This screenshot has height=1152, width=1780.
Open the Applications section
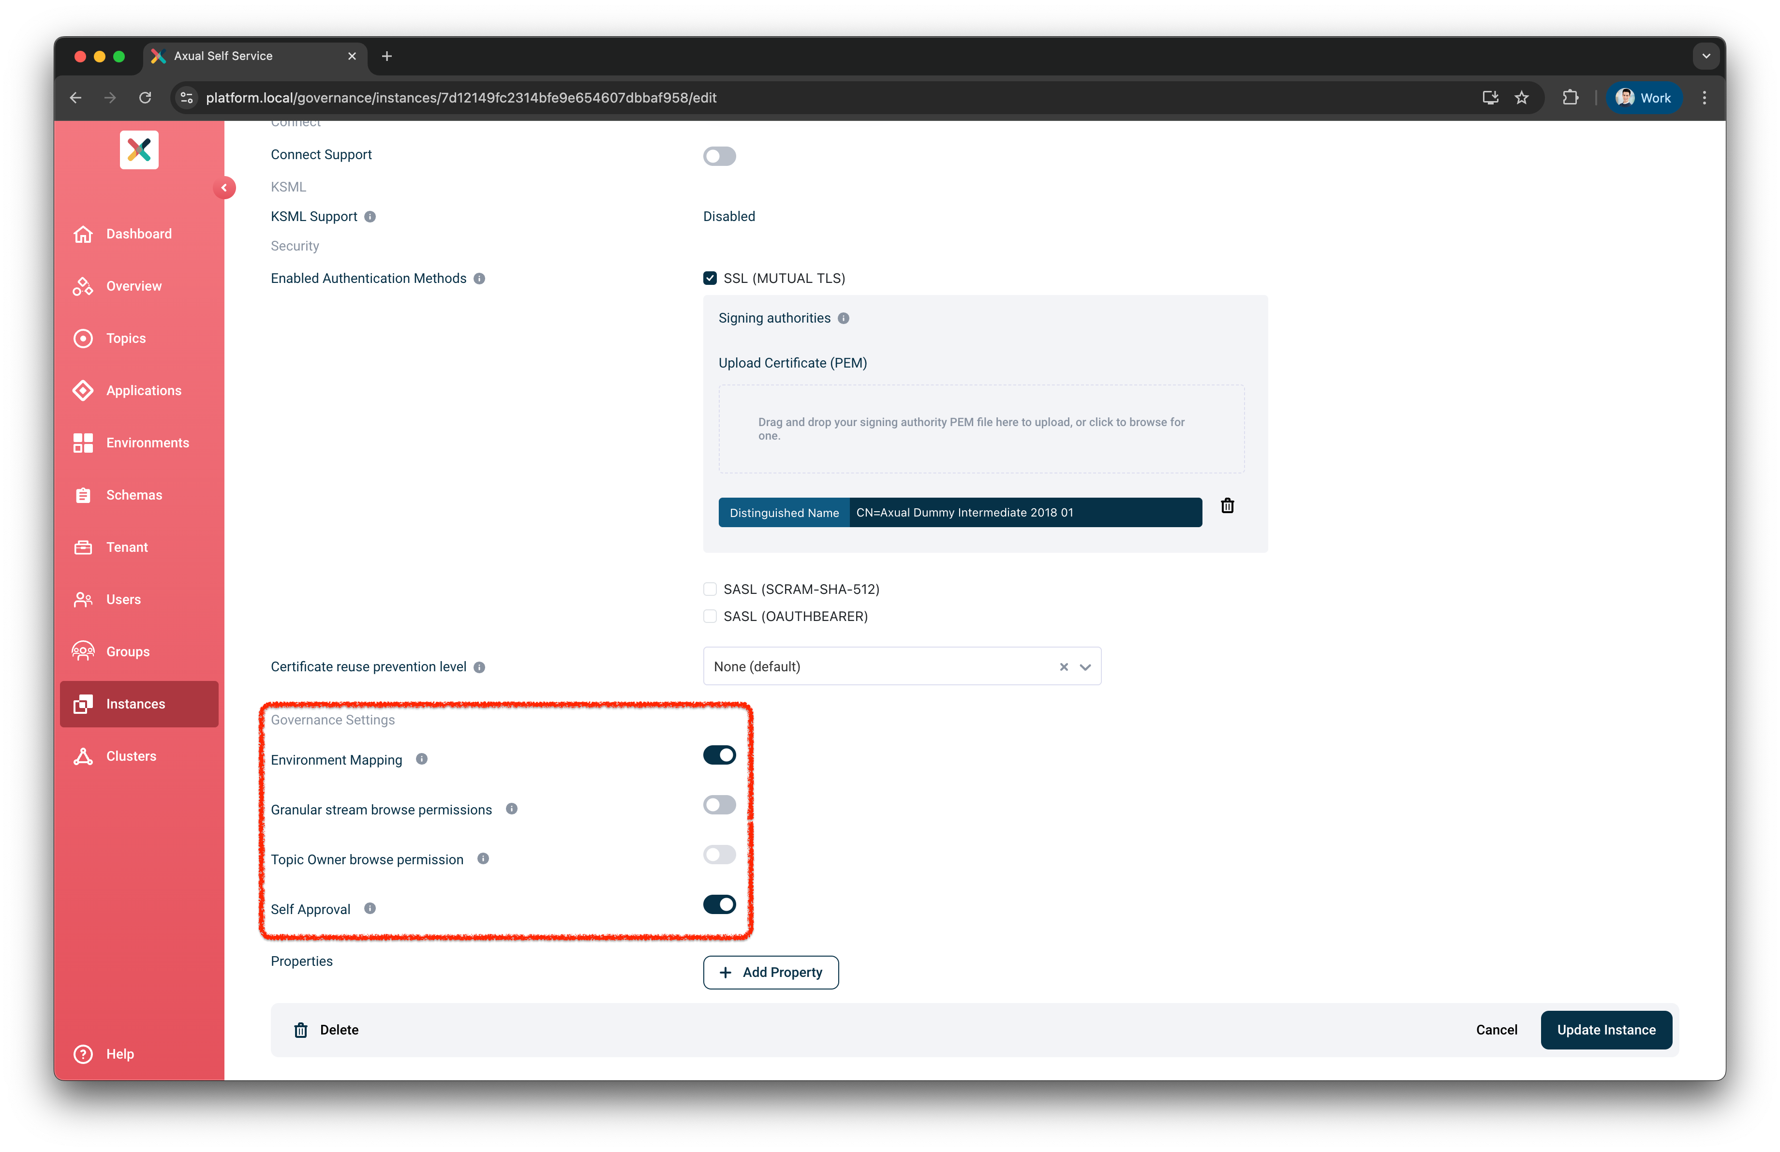144,390
